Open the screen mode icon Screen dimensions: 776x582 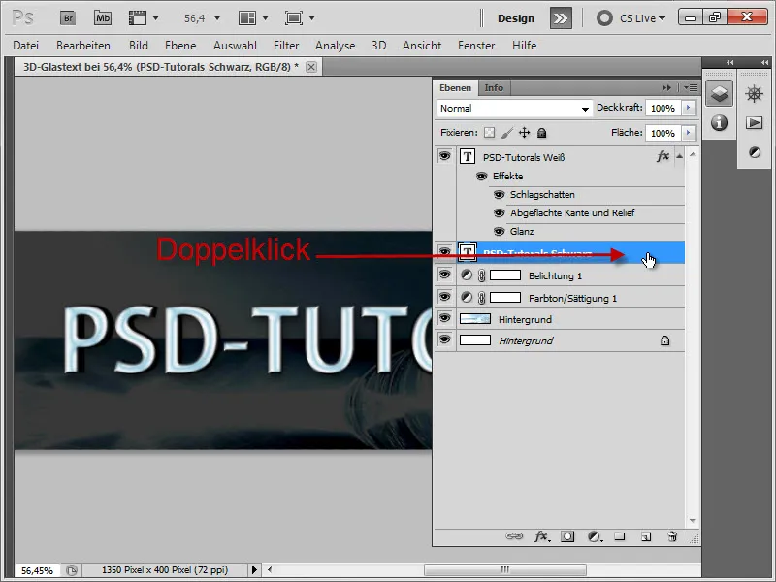click(x=294, y=18)
